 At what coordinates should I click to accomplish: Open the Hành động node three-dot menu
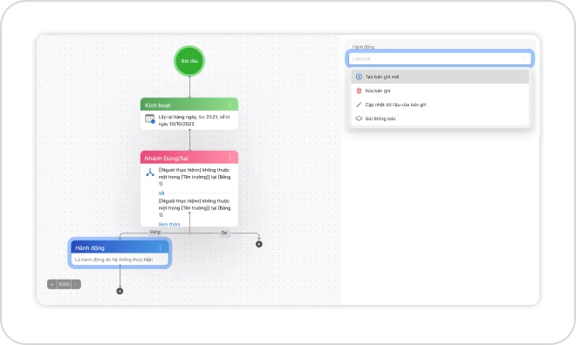[x=161, y=247]
